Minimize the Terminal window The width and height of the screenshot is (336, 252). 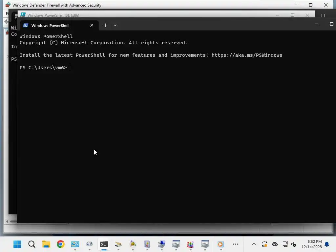pyautogui.click(x=317, y=24)
